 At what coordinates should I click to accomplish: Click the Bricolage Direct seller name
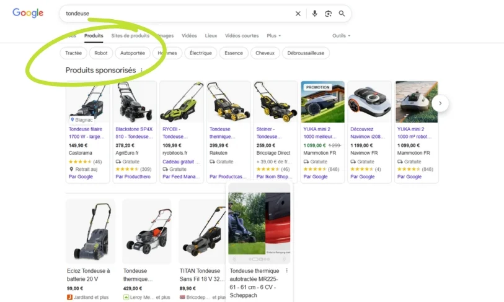[x=273, y=153]
